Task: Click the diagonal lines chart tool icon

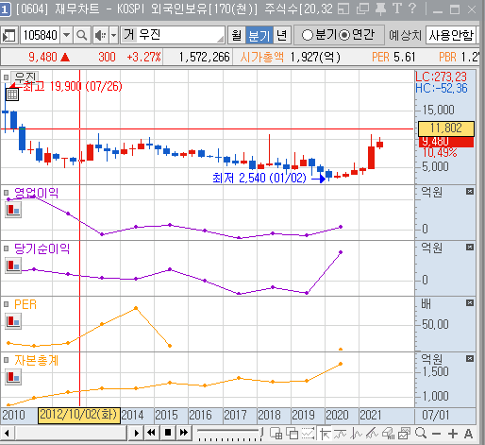Action: pyautogui.click(x=372, y=434)
